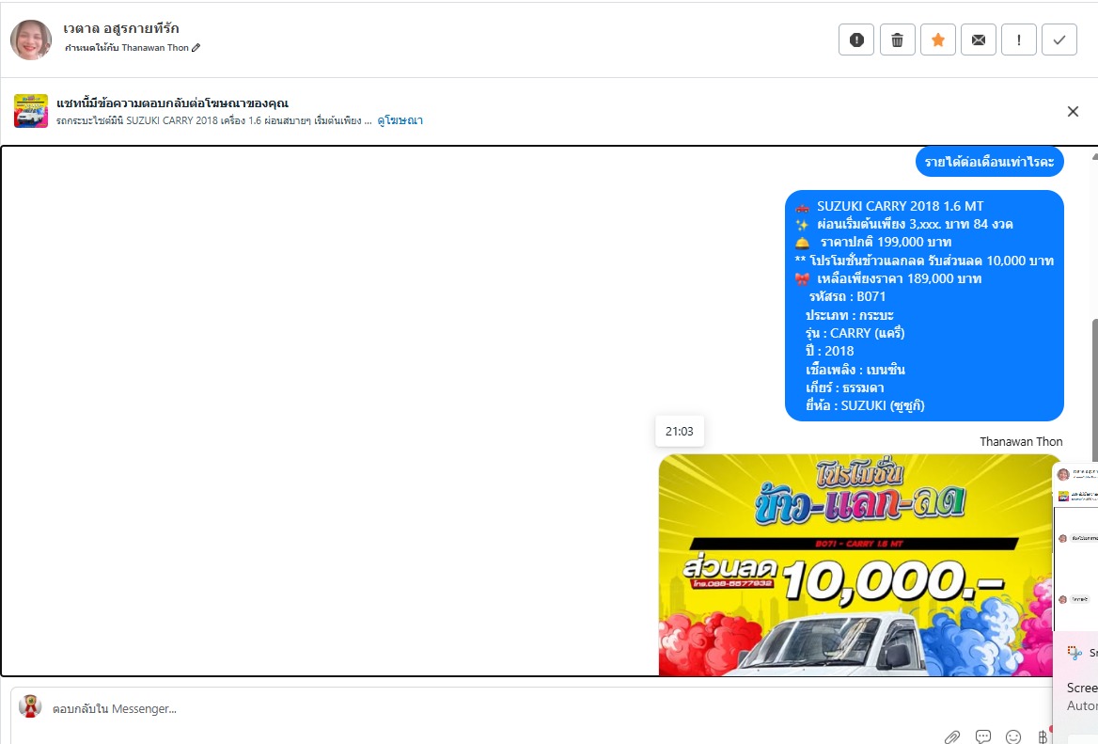
Task: Click the SUZUKI CARRY 2018 details message bubble
Action: point(924,306)
